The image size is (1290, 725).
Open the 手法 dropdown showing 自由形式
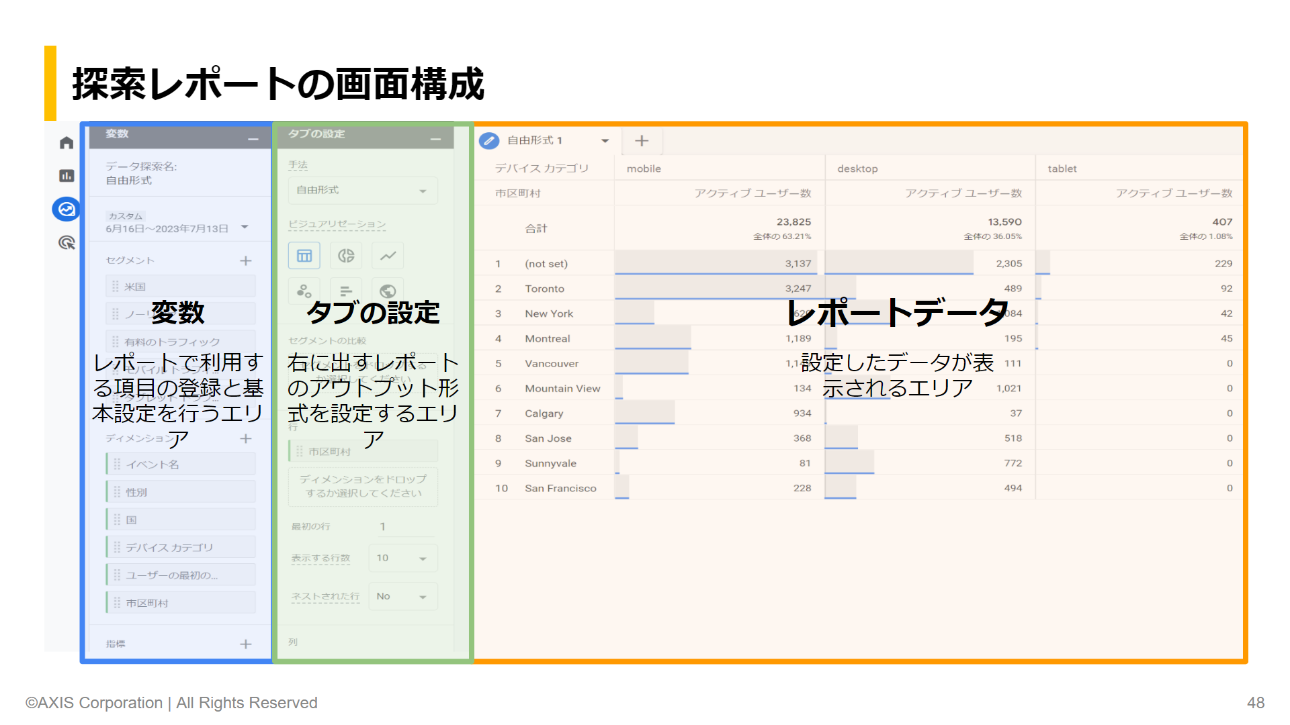click(362, 190)
